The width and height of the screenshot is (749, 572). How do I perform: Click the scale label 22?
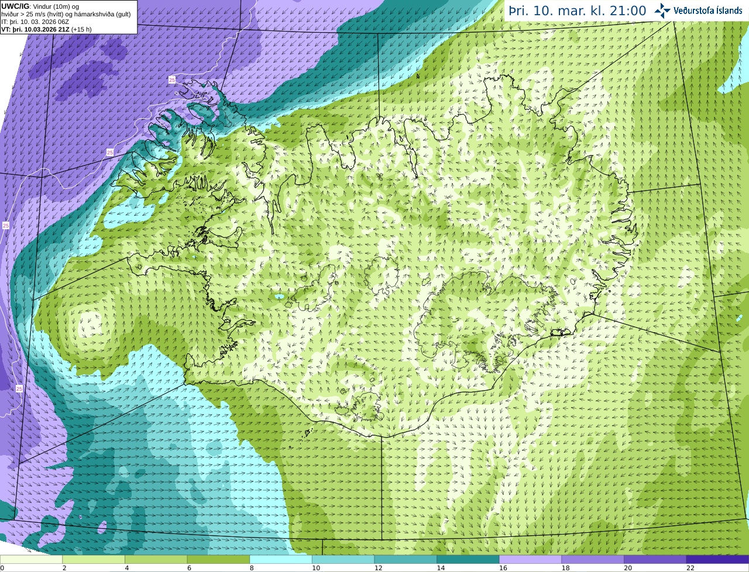pyautogui.click(x=690, y=568)
